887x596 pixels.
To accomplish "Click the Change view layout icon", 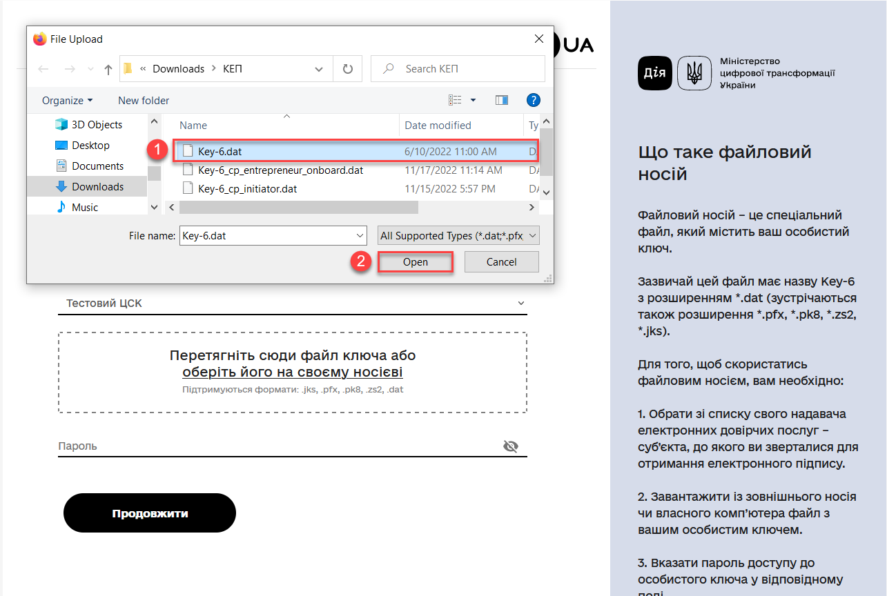I will point(455,100).
